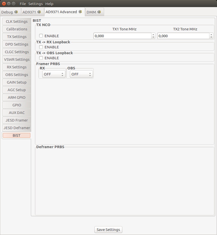The width and height of the screenshot is (217, 235).
Task: Enable TX -> RX Loopback
Action: click(41, 47)
